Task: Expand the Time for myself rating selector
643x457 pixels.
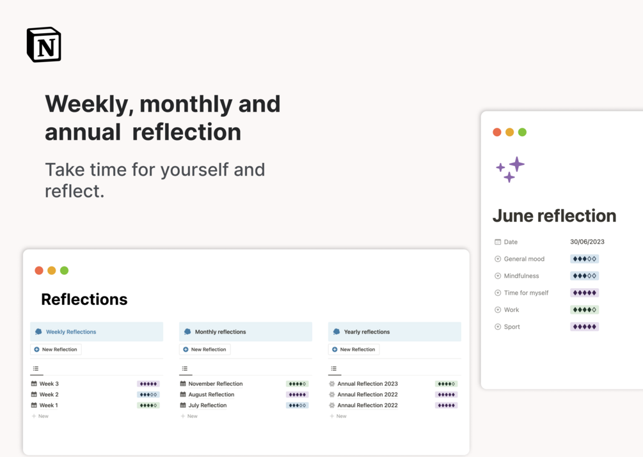Action: pyautogui.click(x=584, y=293)
